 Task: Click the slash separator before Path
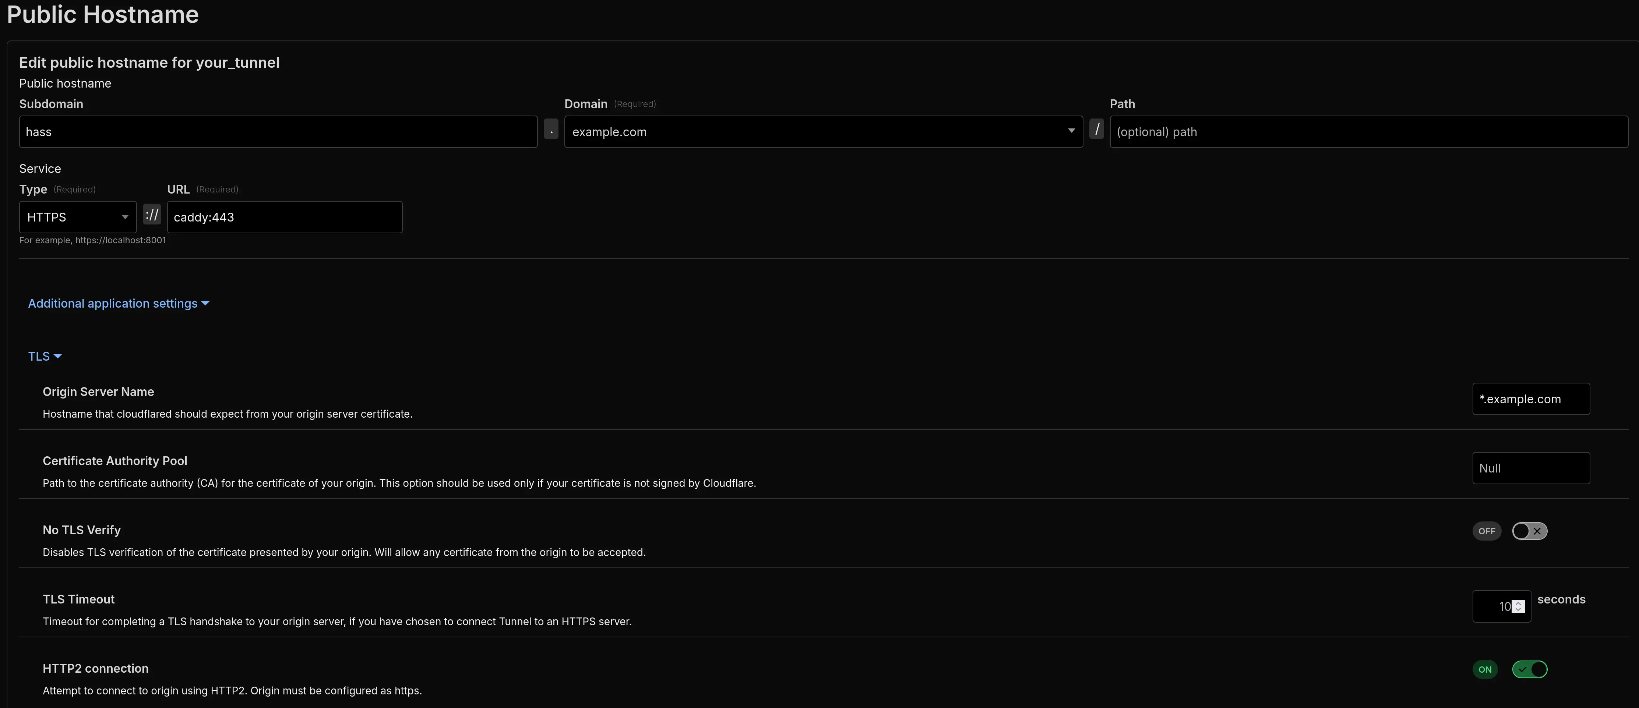coord(1096,130)
